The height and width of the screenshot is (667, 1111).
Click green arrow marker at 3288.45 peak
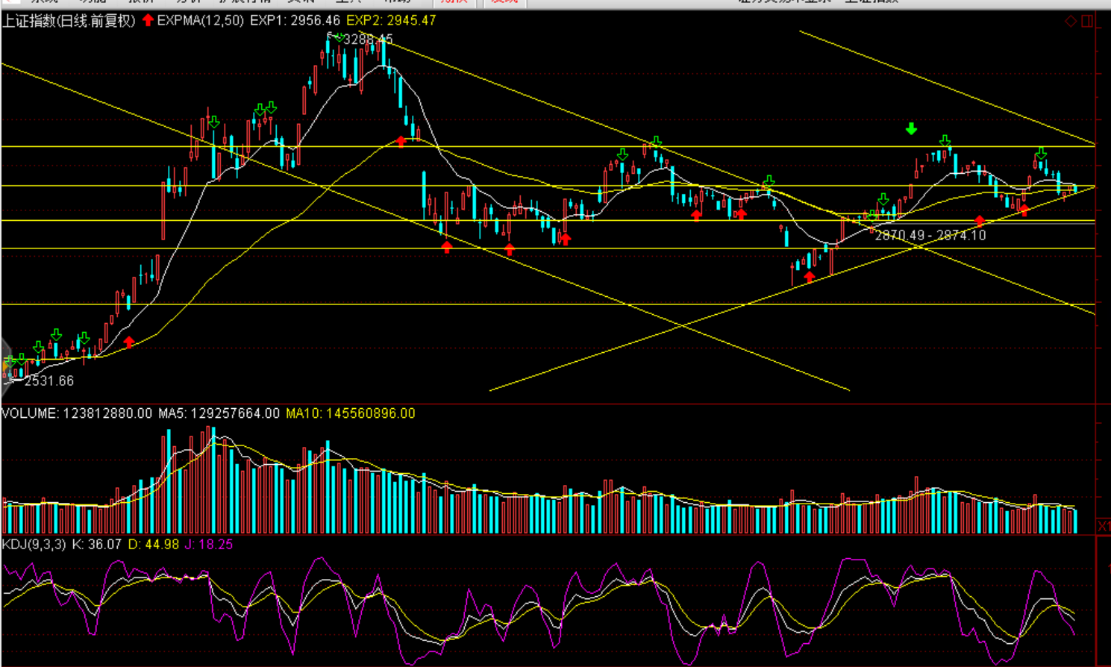click(339, 37)
